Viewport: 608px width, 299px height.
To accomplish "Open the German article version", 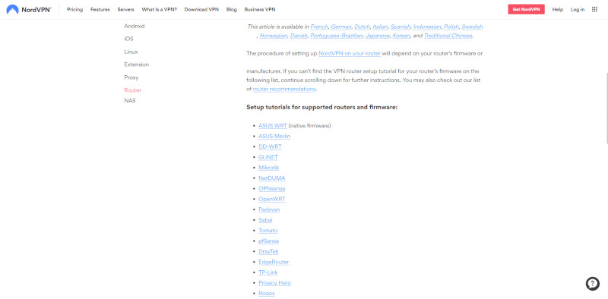I will click(341, 27).
